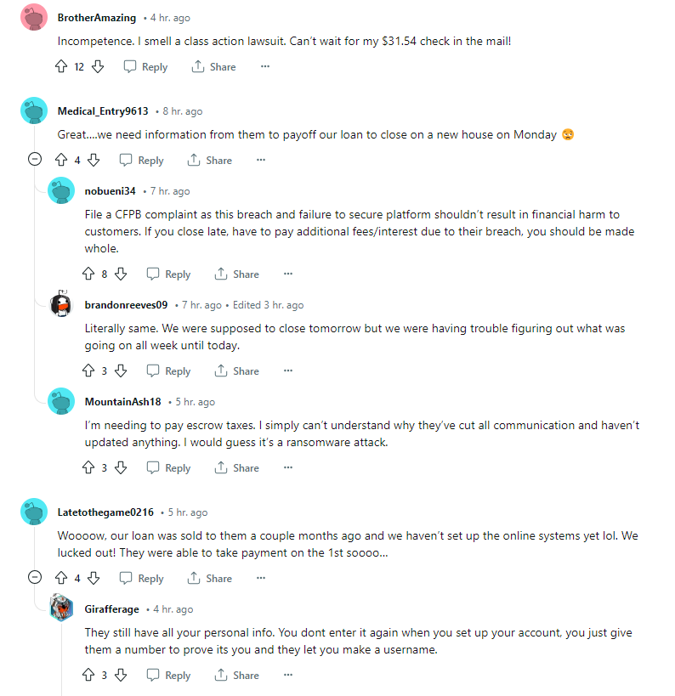Upvote MountainAsh18's escrow taxes reply
This screenshot has height=696, width=675.
pyautogui.click(x=88, y=467)
